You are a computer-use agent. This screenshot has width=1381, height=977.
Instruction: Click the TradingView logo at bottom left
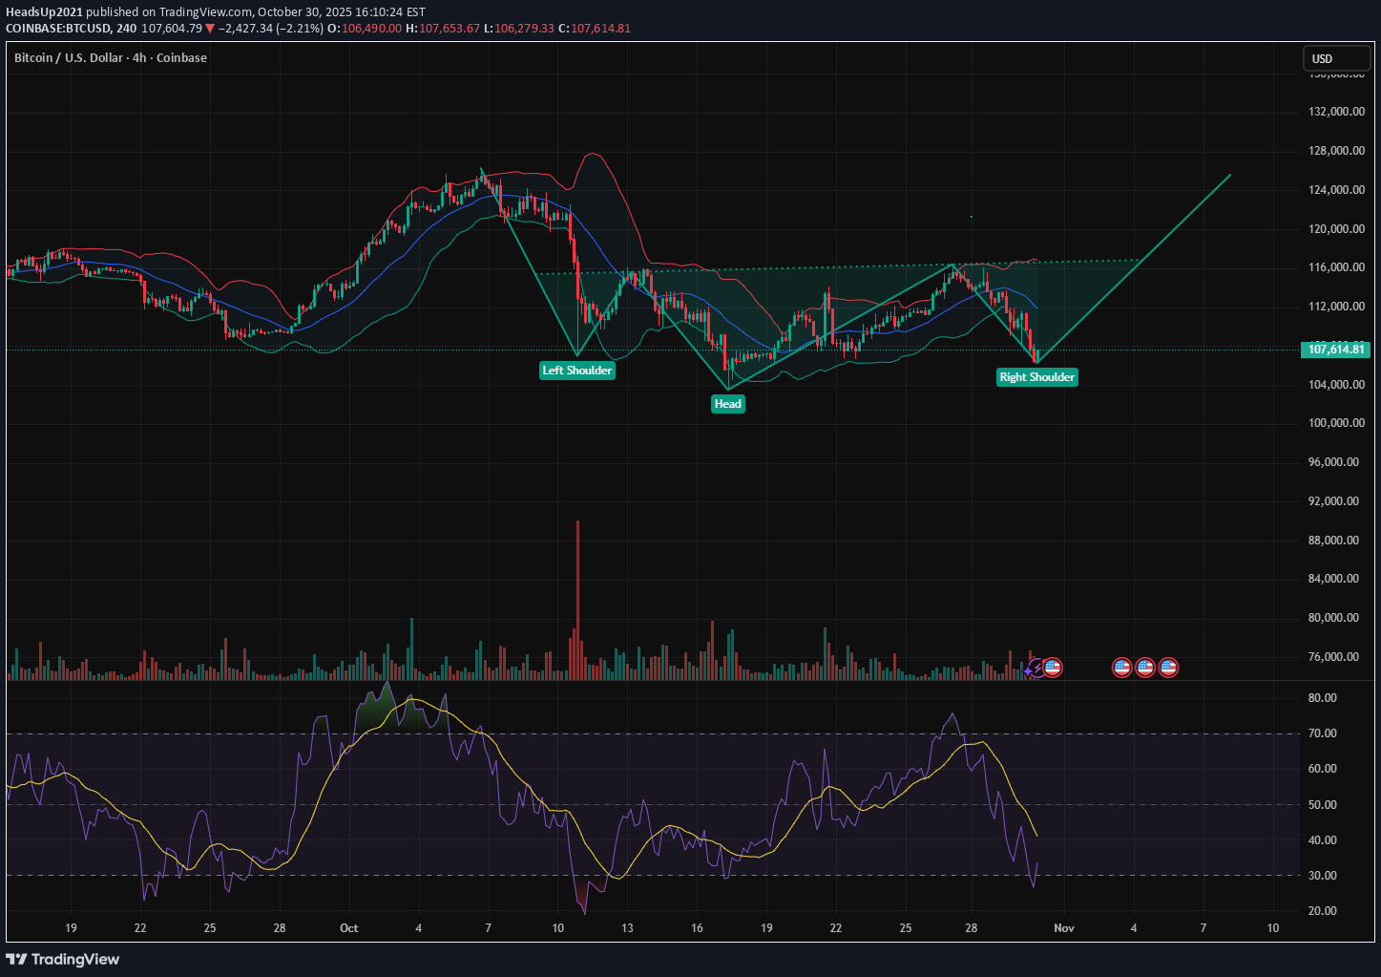pyautogui.click(x=64, y=959)
